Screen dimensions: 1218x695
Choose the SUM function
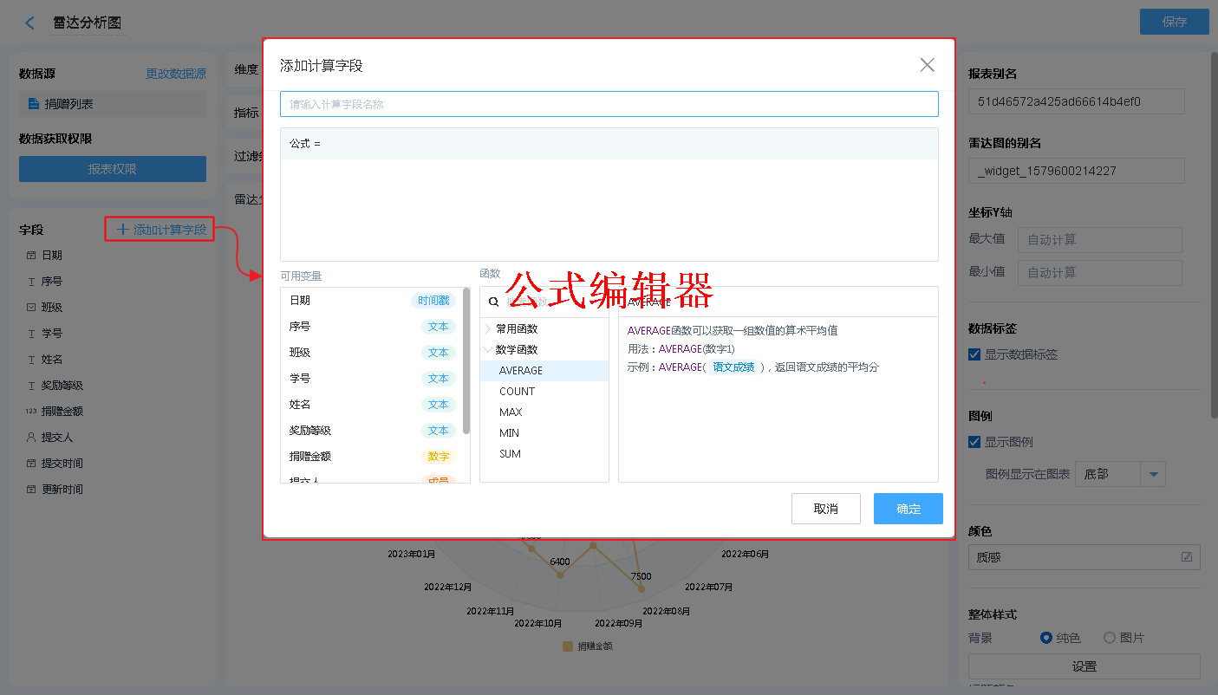click(510, 454)
